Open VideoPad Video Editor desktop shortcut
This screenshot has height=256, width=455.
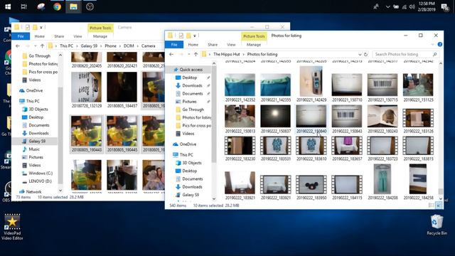[12, 227]
